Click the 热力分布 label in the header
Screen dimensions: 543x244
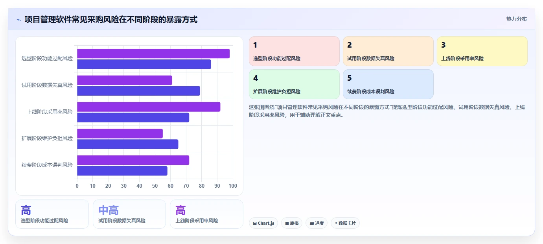[x=516, y=19]
